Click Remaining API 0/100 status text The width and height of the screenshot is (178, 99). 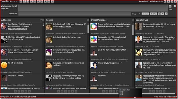151,1
